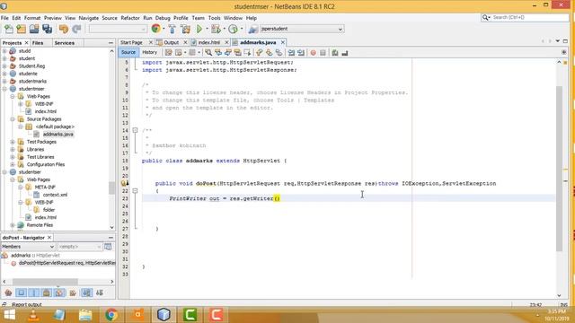Click the Source view button
575x323 pixels.
128,52
